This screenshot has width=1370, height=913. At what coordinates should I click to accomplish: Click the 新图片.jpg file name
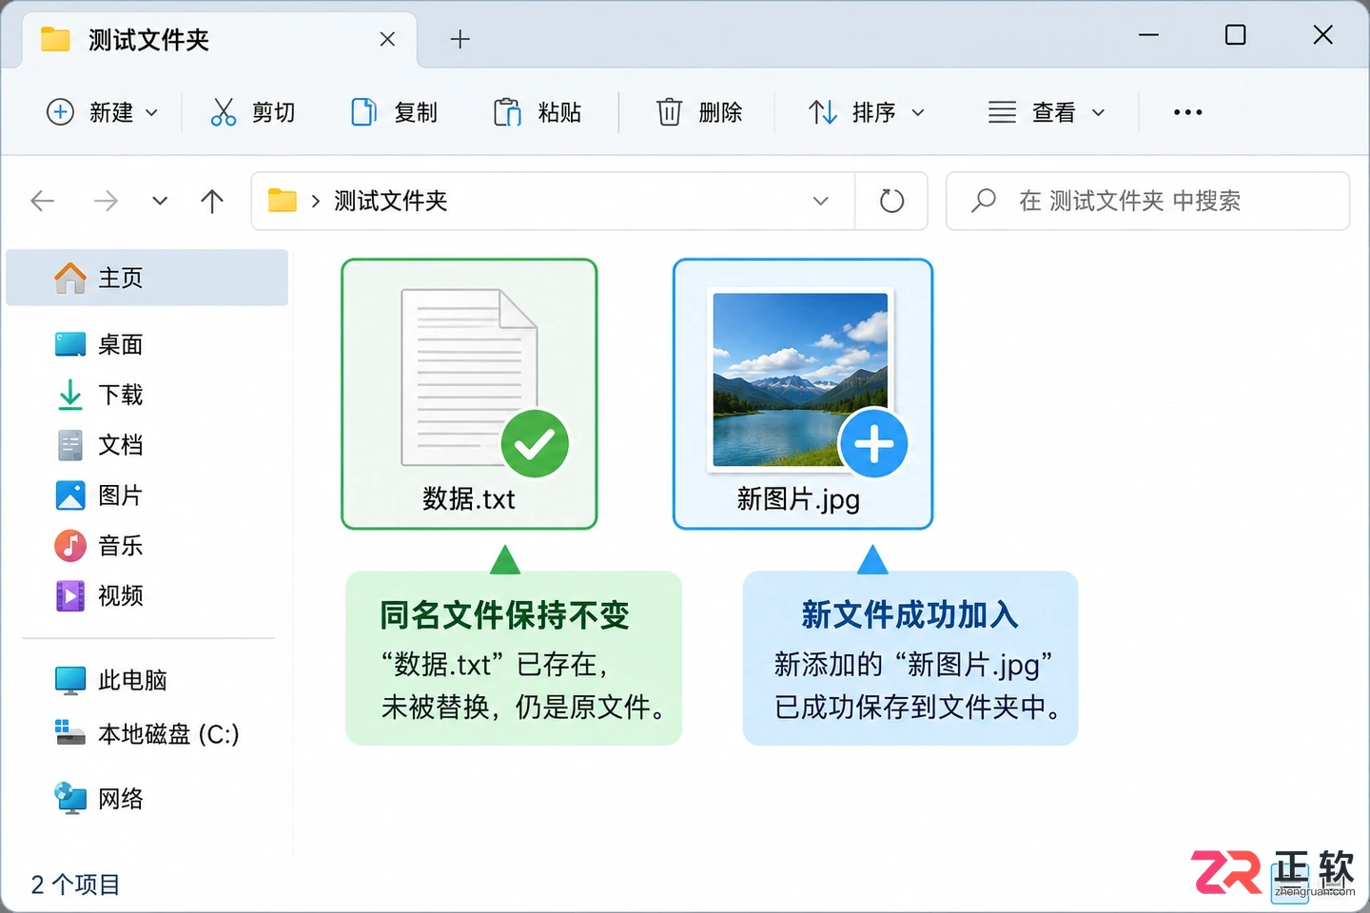tap(798, 499)
